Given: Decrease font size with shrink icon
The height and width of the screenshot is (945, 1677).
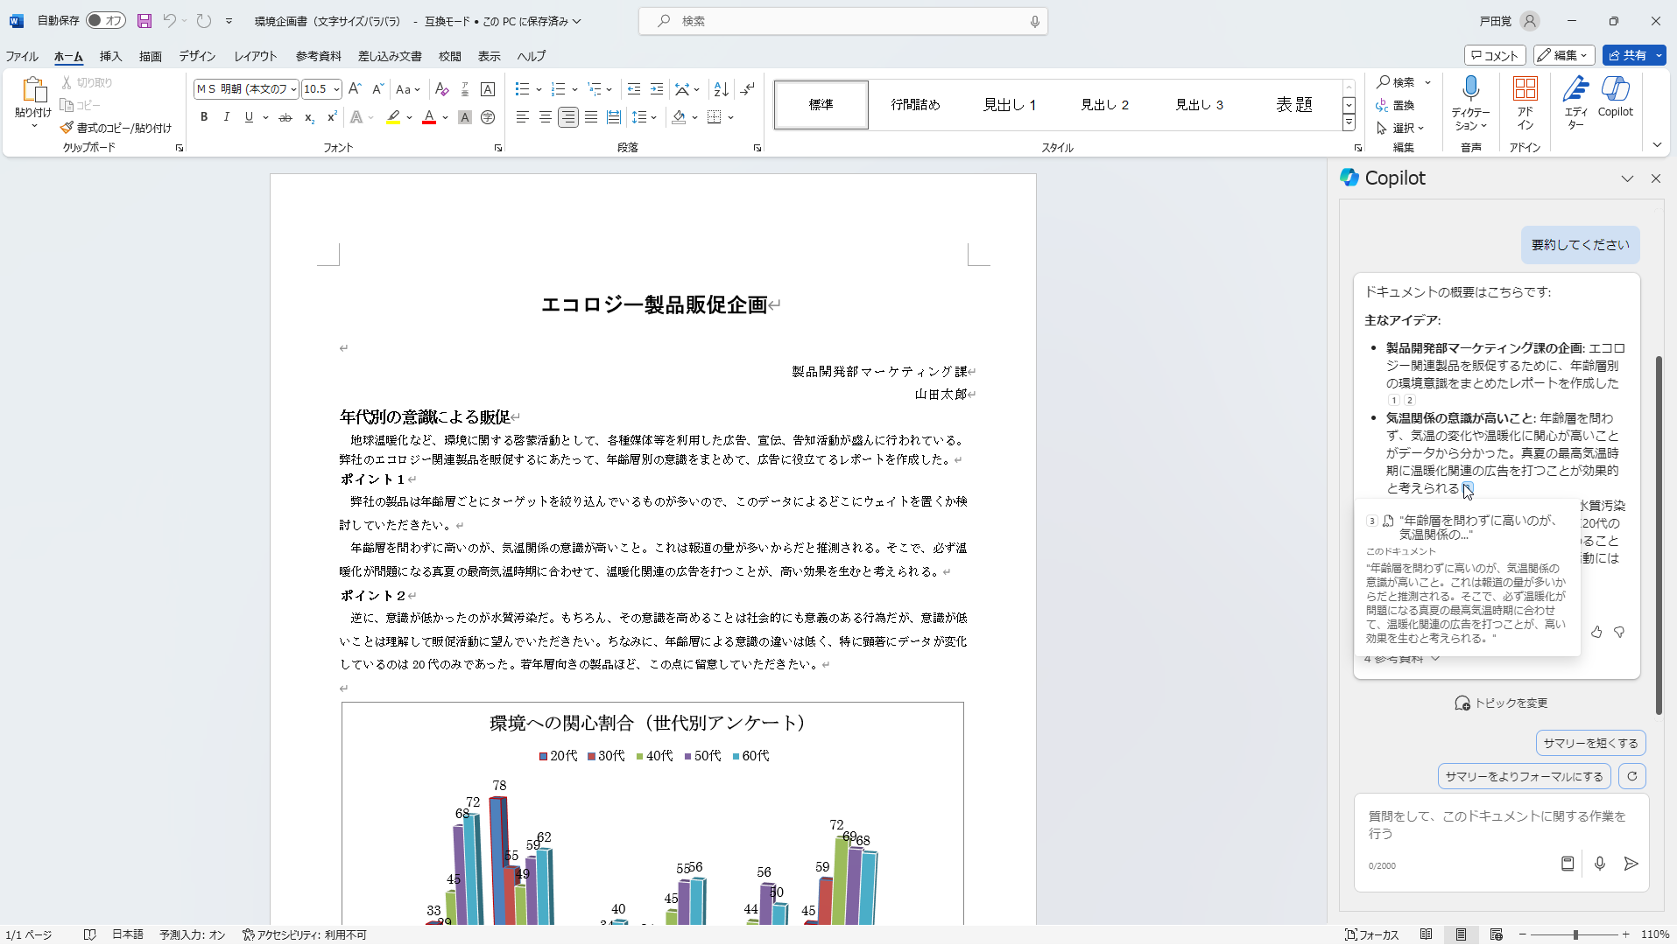Looking at the screenshot, I should click(377, 89).
